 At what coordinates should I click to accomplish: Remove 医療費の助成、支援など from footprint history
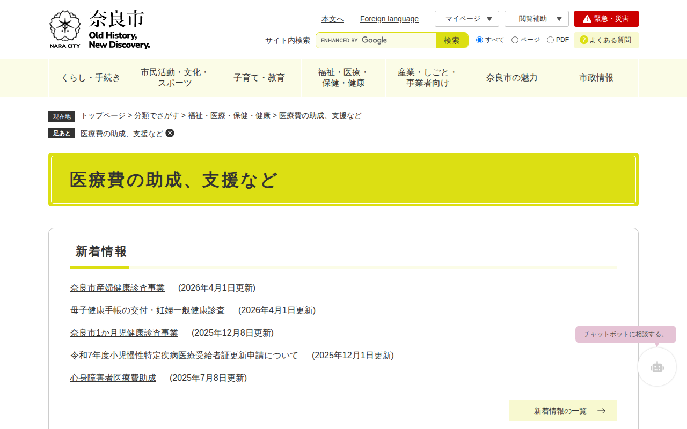[x=170, y=133]
